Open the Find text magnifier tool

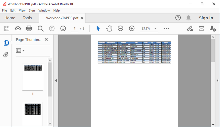41,29
